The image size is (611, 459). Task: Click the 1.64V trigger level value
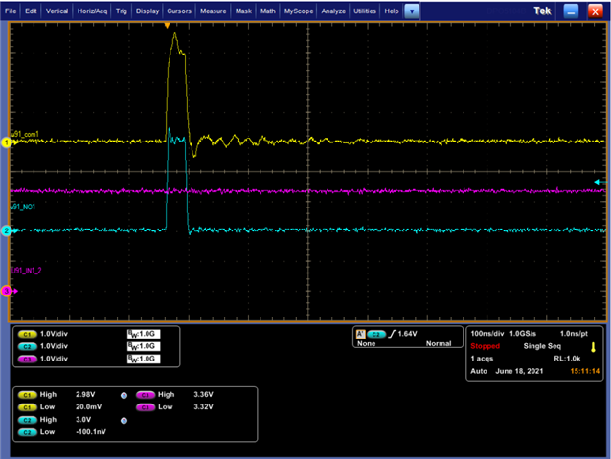point(407,334)
